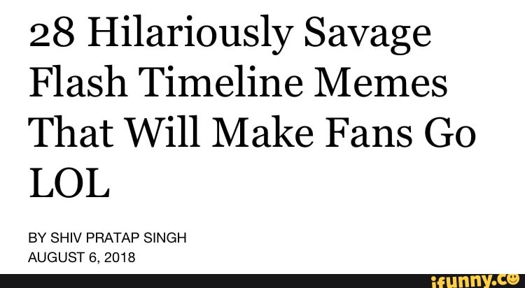
Task: Click the black footer bar
Action: (x=210, y=280)
